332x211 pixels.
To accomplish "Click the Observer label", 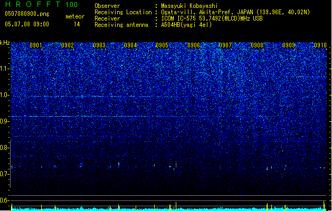I will click(x=107, y=6).
